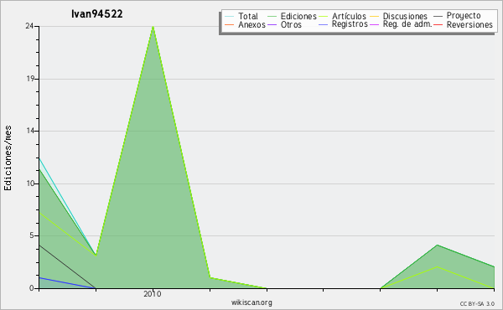Screen dimensions: 503x310
Task: Click the Discusiones legend label
Action: pyautogui.click(x=405, y=16)
